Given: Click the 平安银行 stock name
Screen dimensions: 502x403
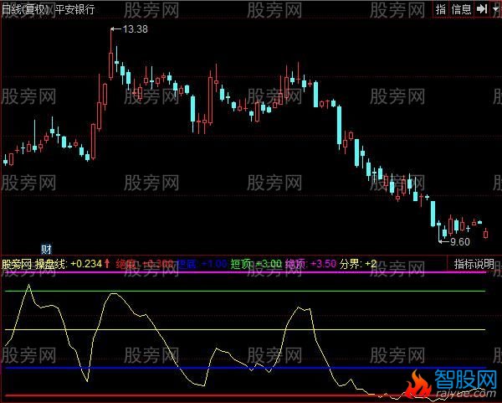Looking at the screenshot, I should (x=75, y=9).
